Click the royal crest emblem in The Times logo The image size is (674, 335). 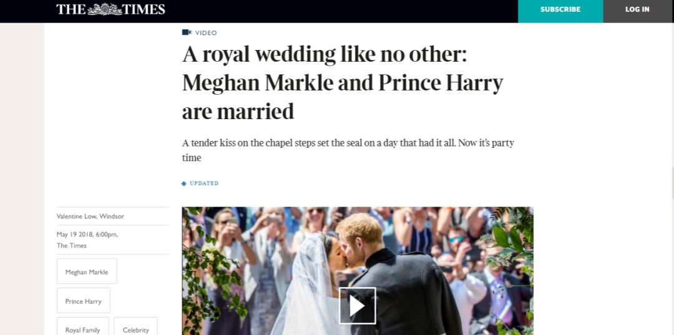[x=104, y=9]
